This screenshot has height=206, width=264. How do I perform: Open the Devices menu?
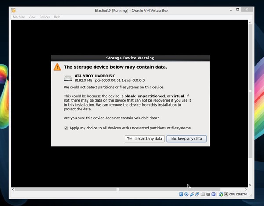pyautogui.click(x=44, y=17)
